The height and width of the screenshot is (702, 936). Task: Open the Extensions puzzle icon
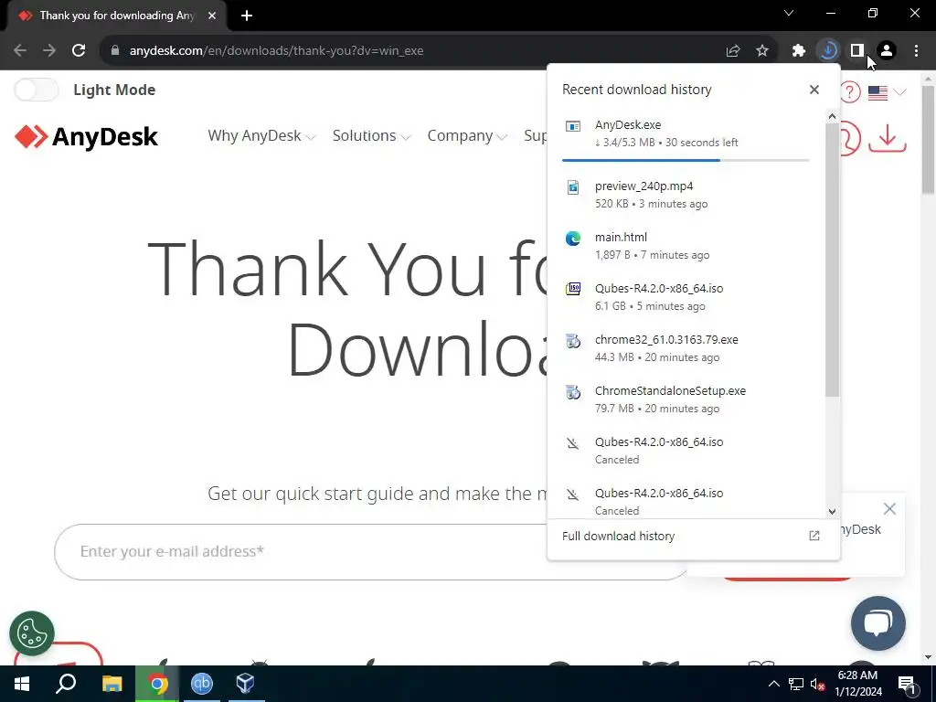799,51
